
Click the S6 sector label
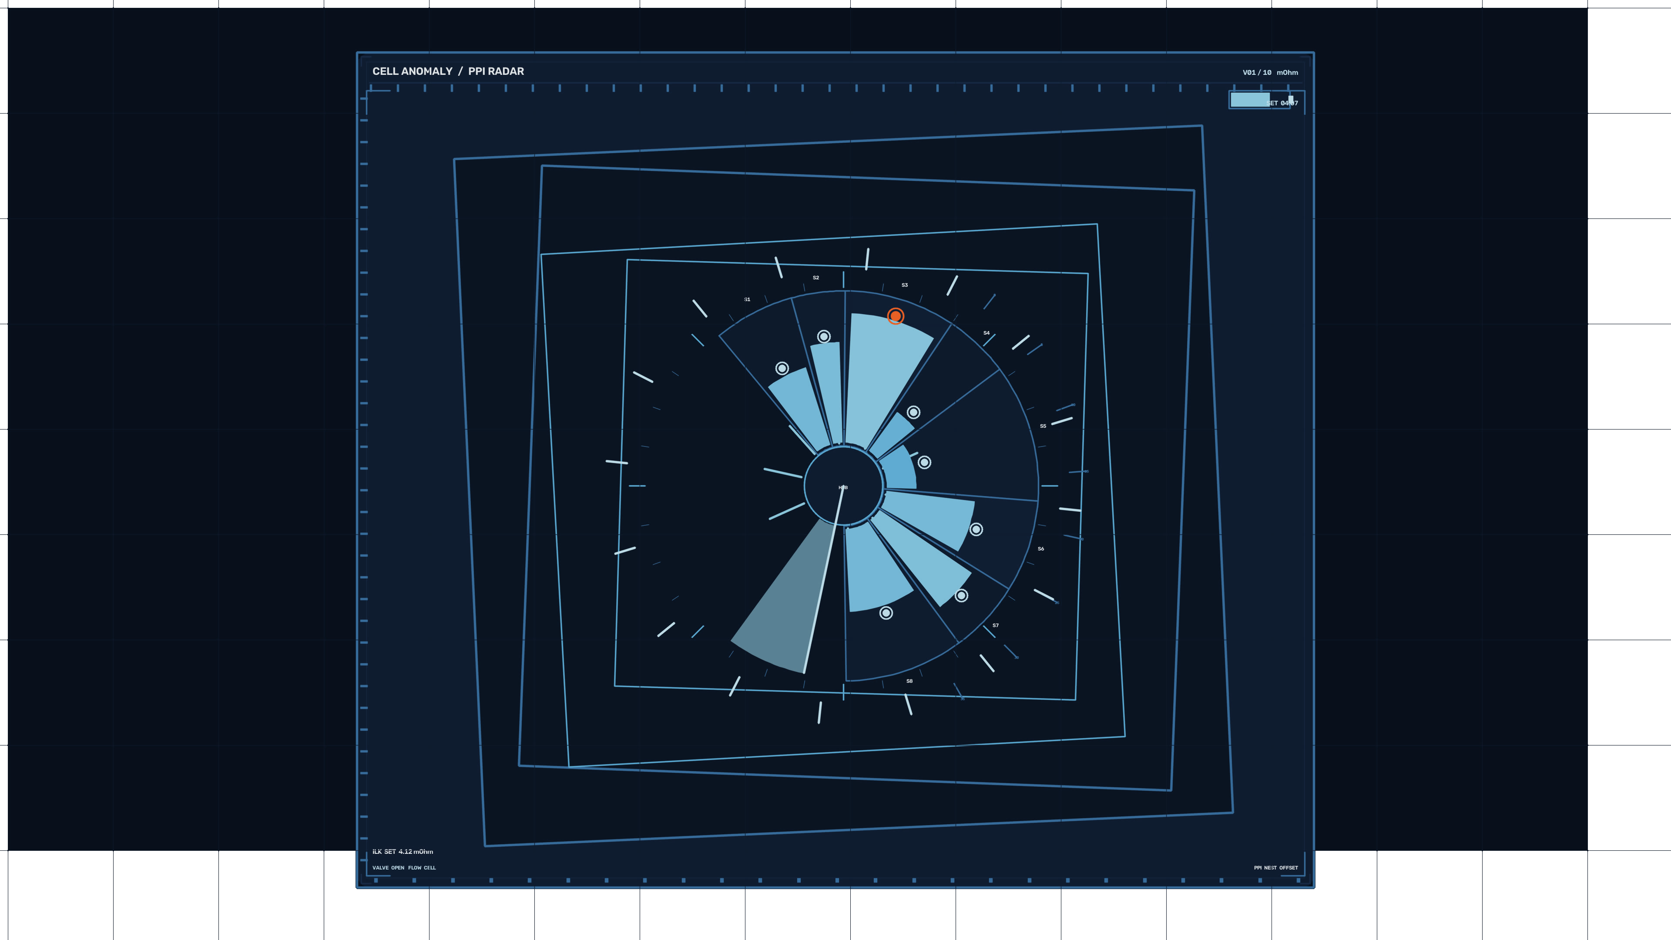pyautogui.click(x=1041, y=549)
